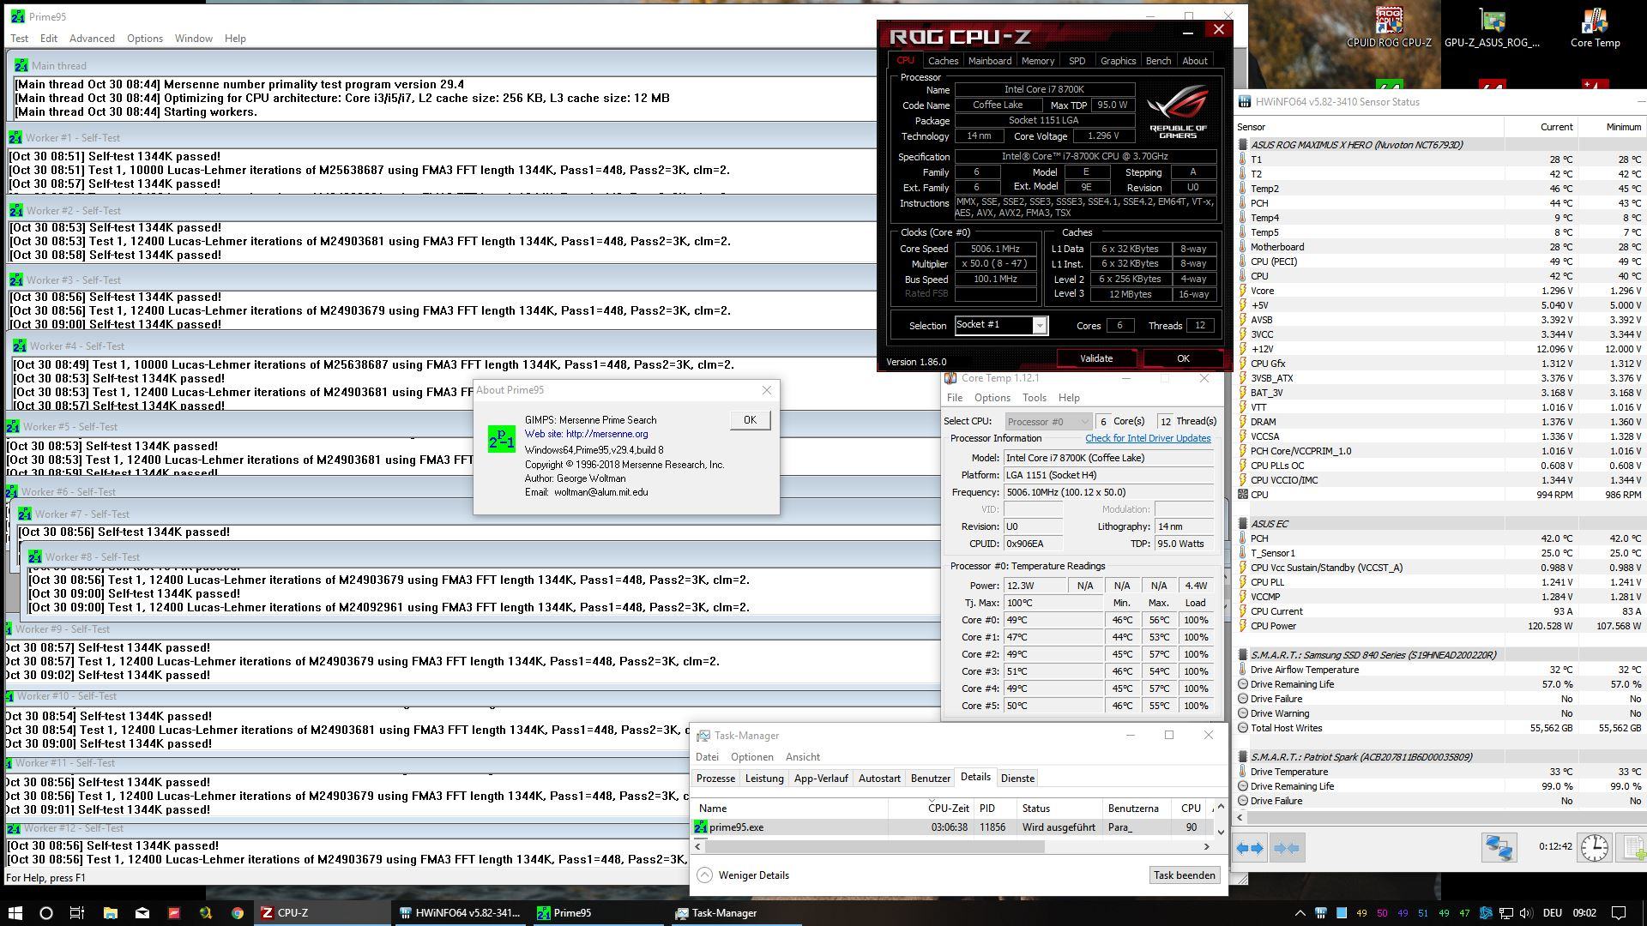Click Task beenden button
Viewport: 1647px width, 926px height.
[x=1184, y=875]
